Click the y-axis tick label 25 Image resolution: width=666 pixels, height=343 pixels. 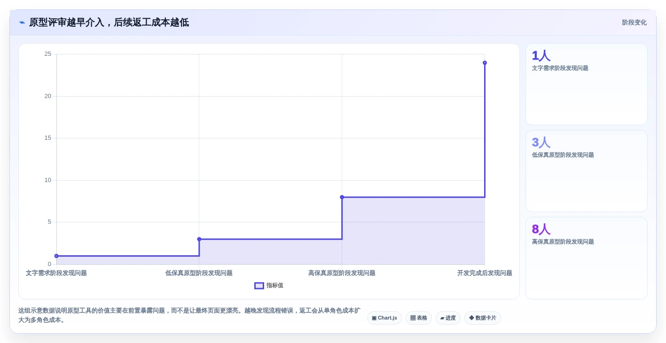pos(48,54)
